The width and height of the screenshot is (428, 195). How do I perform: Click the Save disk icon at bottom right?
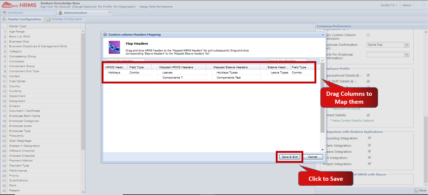click(x=416, y=190)
